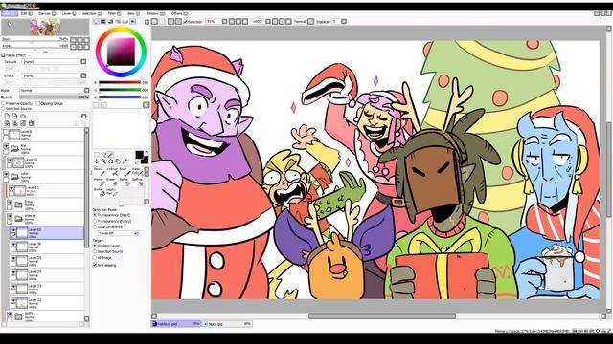Swap foreground and background colors

point(147,153)
